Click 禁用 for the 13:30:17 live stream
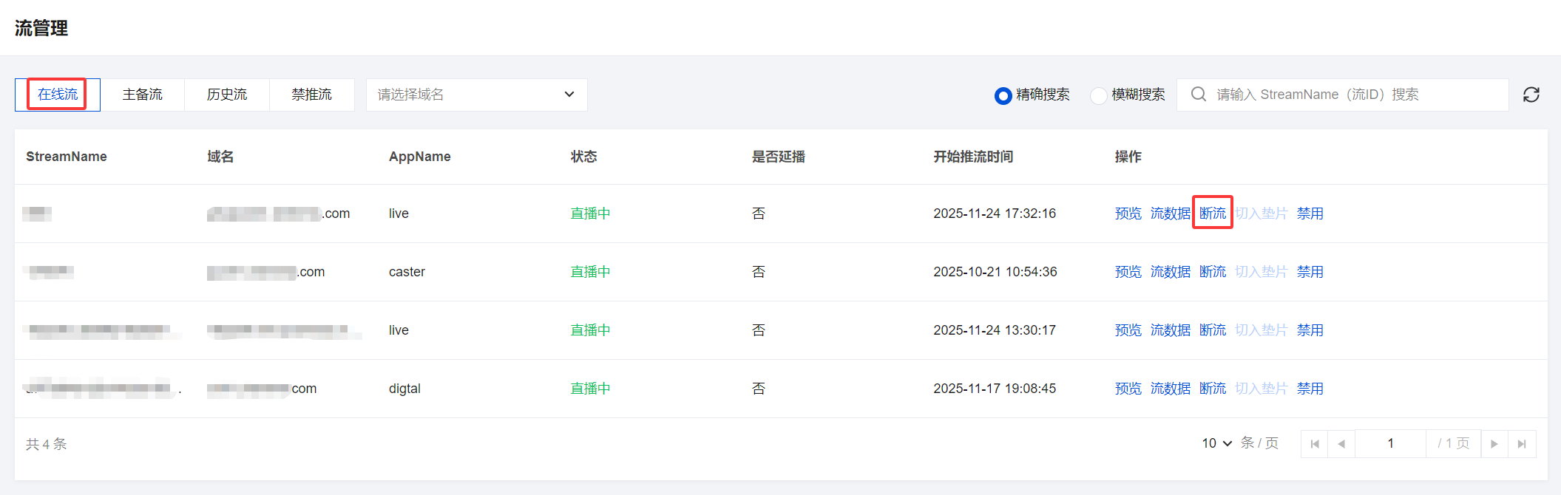 (1310, 330)
